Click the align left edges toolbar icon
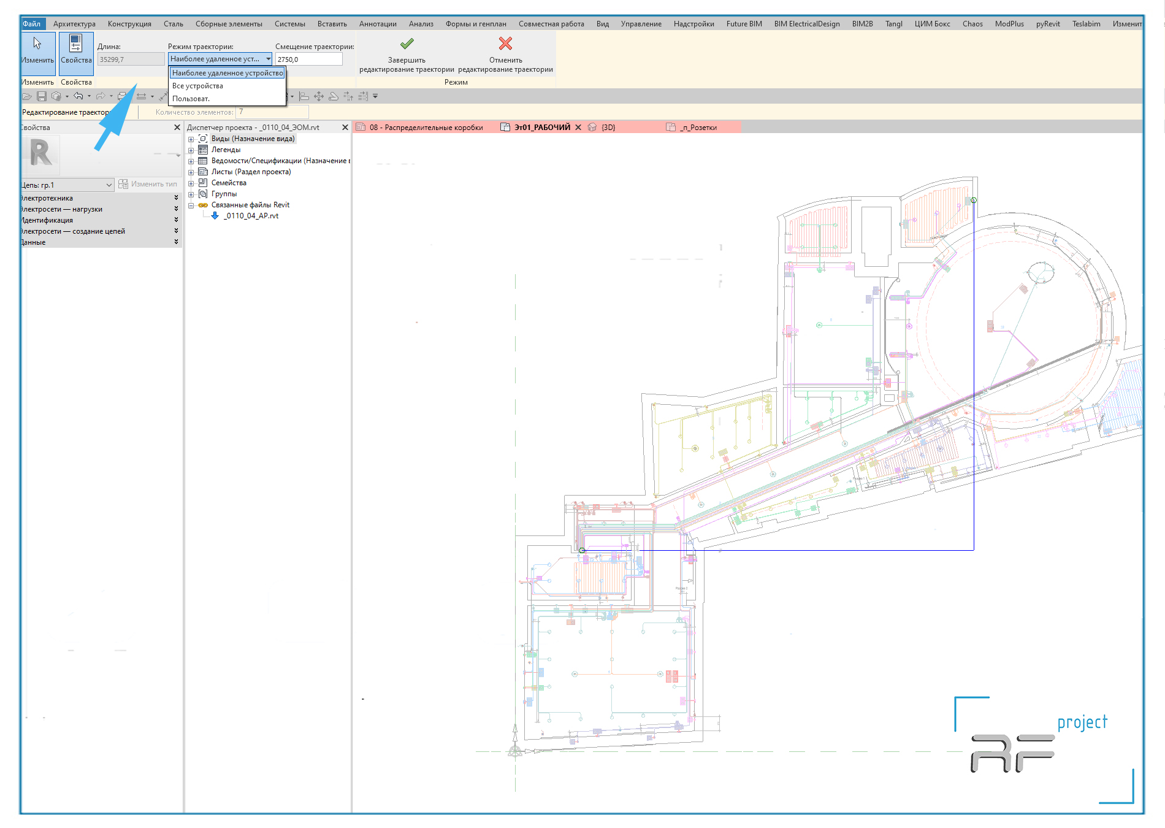The width and height of the screenshot is (1165, 828). pyautogui.click(x=304, y=96)
